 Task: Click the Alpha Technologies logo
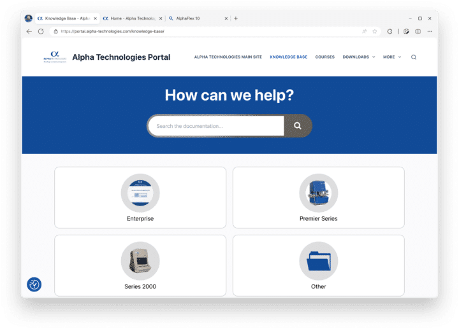[x=55, y=57]
